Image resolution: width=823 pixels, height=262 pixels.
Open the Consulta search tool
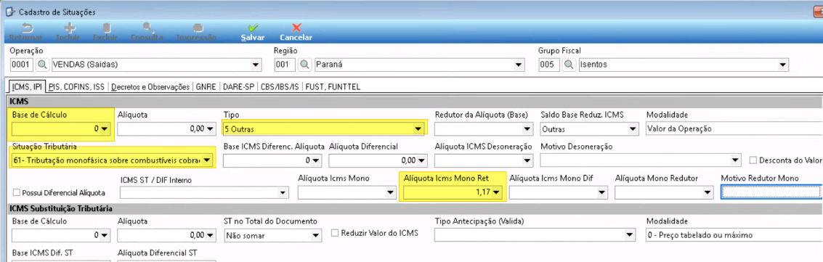click(x=147, y=28)
